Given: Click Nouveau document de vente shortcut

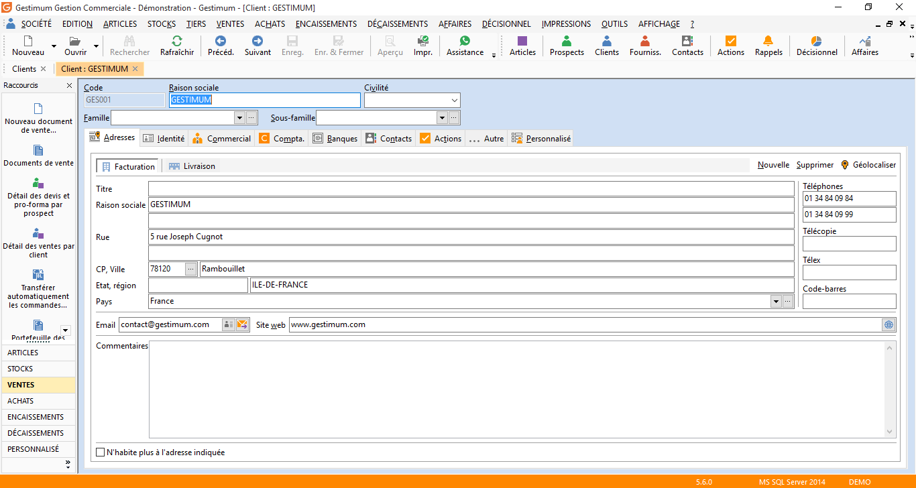Looking at the screenshot, I should point(38,118).
